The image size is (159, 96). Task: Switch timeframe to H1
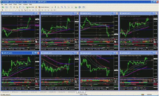[x=42, y=10]
